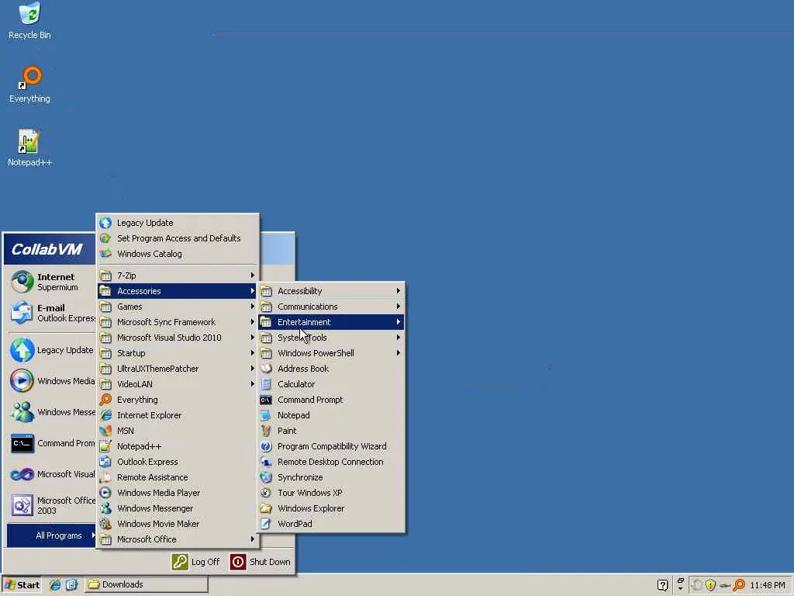The width and height of the screenshot is (794, 596).
Task: Click the Microsoft Visual Studio pinned icon
Action: pyautogui.click(x=22, y=474)
